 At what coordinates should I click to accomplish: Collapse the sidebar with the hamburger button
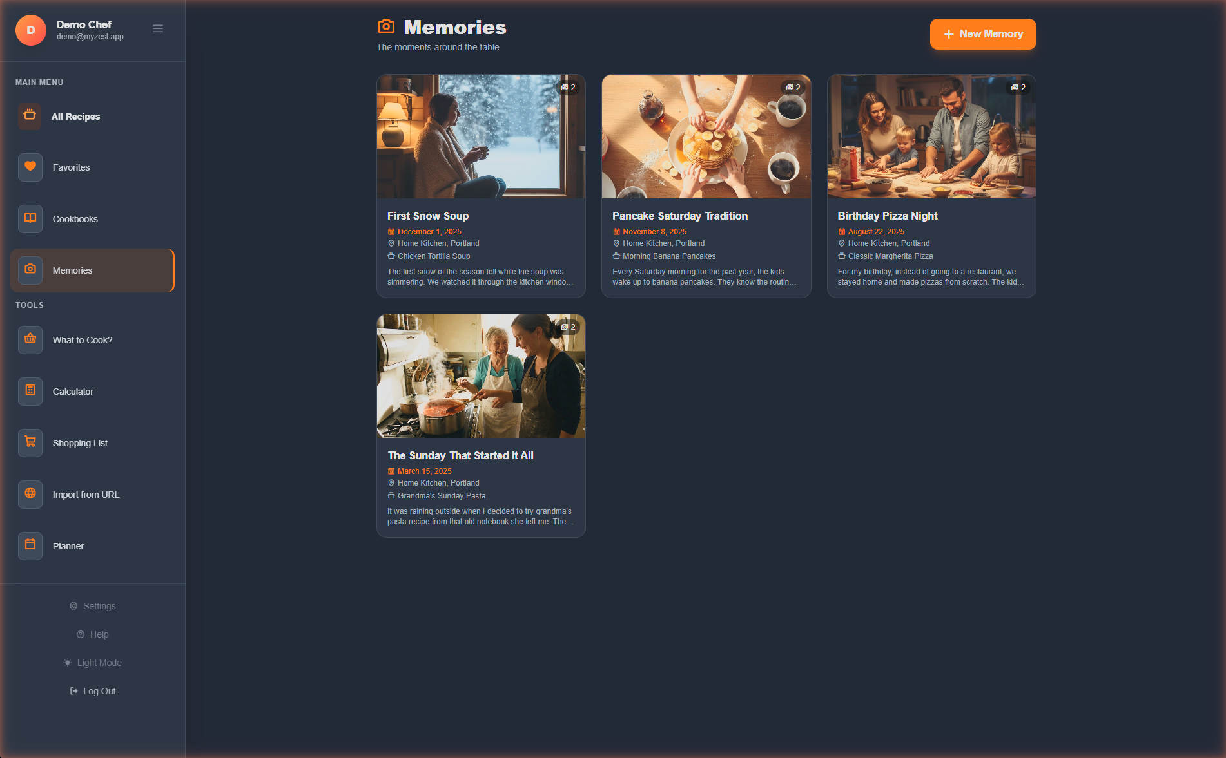click(x=157, y=28)
